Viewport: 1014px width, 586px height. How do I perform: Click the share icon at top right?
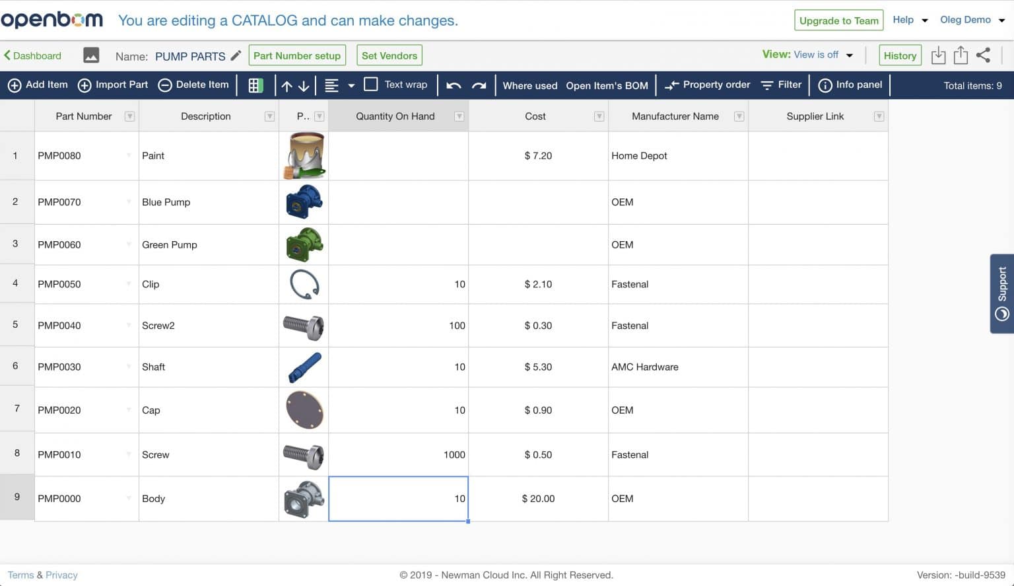(x=983, y=55)
